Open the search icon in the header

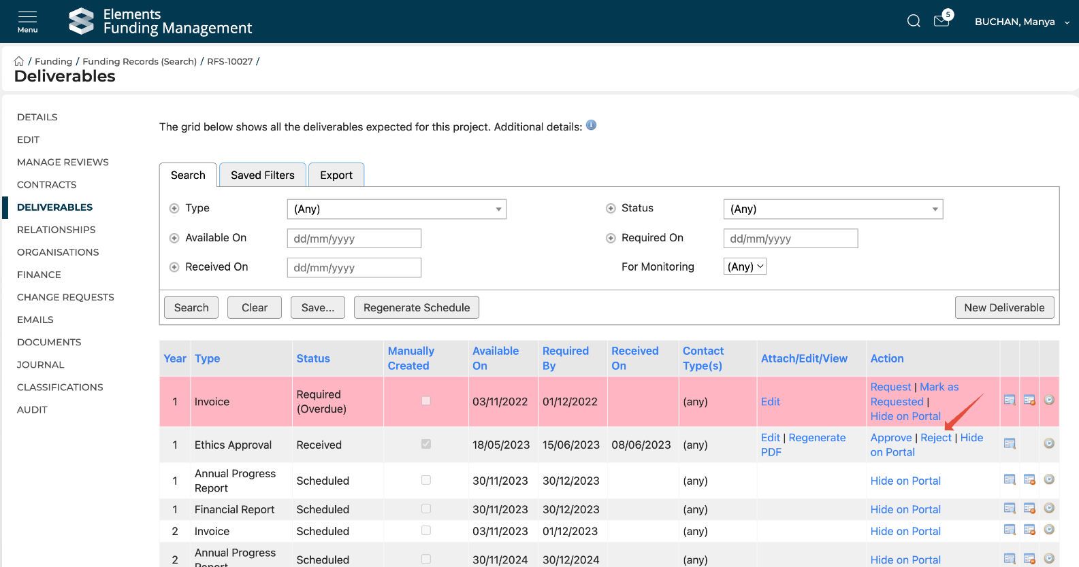click(914, 21)
